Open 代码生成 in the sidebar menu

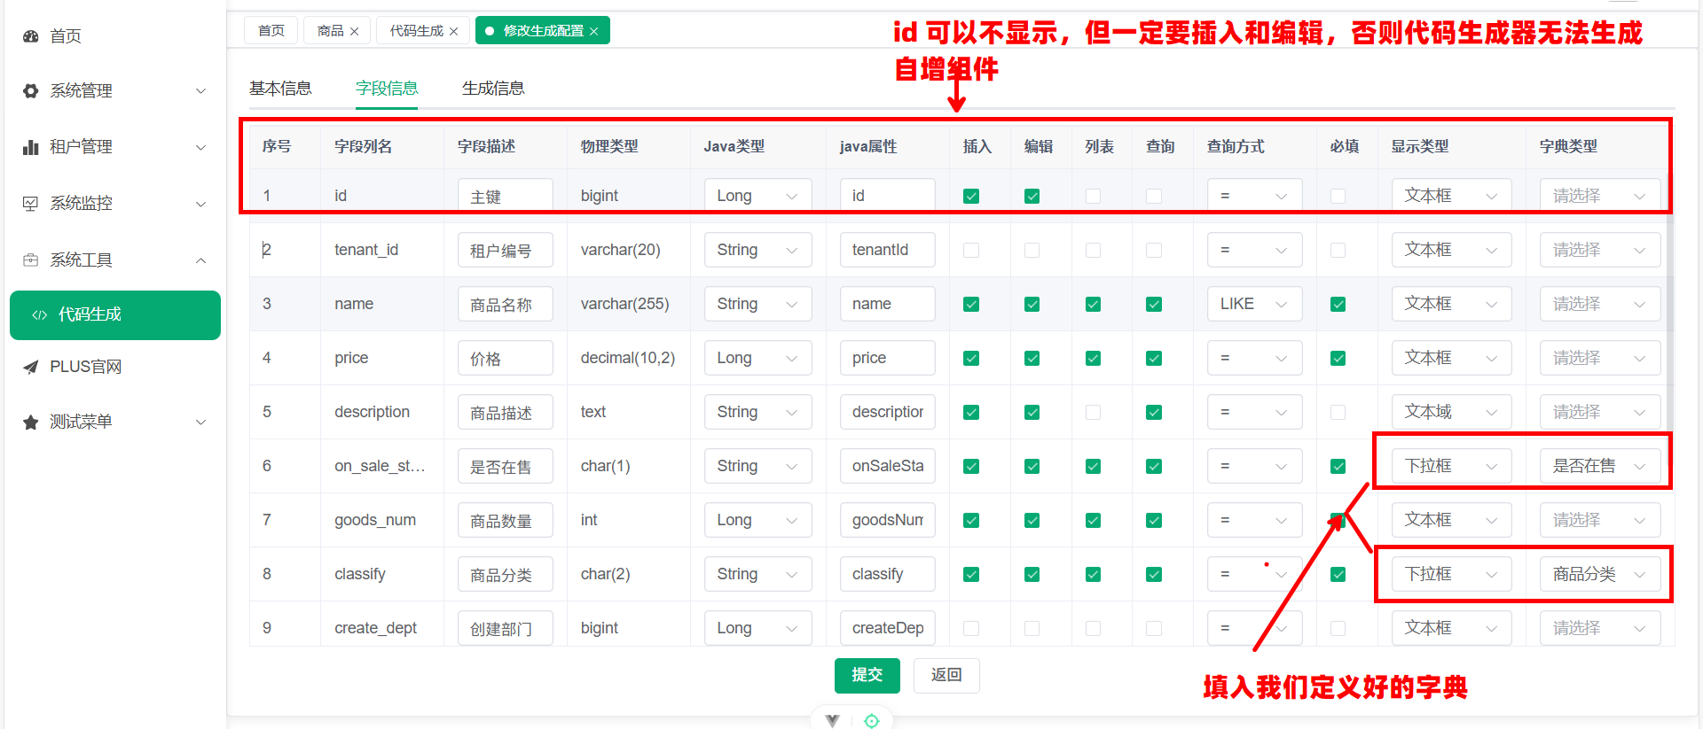[115, 315]
